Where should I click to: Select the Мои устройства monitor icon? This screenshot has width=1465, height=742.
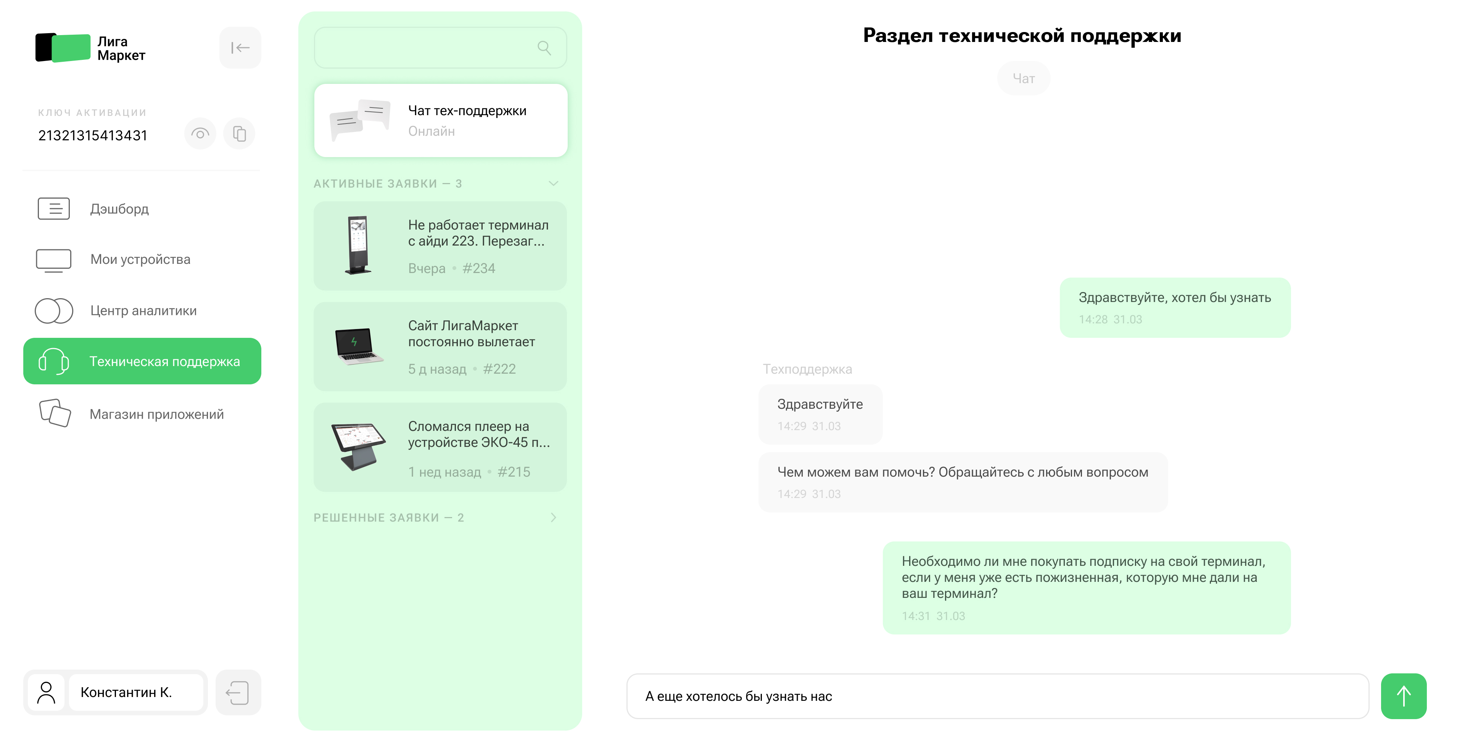(x=53, y=260)
